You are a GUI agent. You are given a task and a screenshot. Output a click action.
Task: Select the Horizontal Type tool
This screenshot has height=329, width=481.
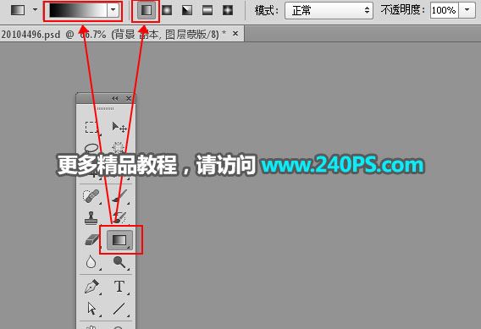[119, 287]
